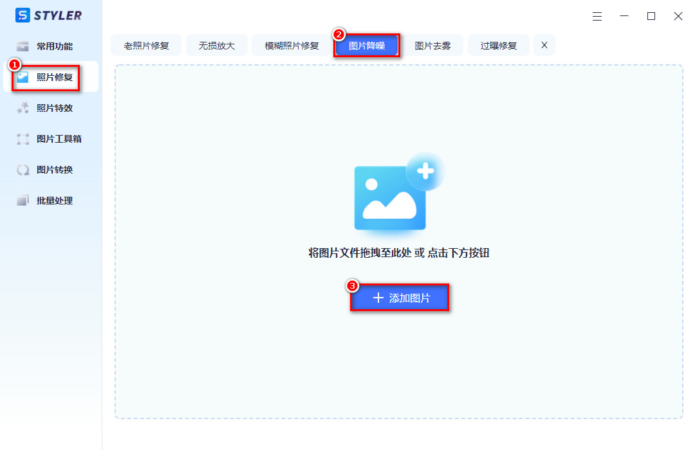Close the current tab with the X

[x=544, y=45]
